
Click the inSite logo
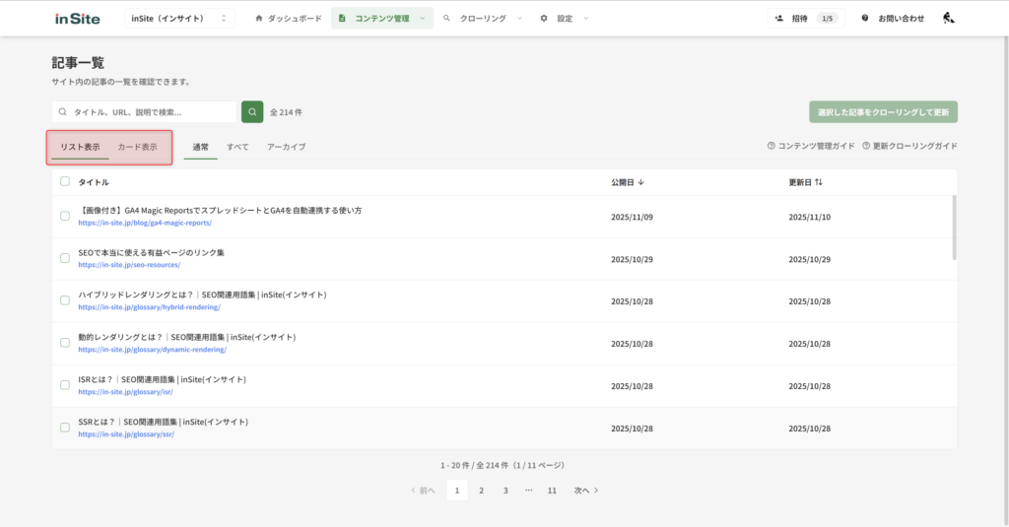pyautogui.click(x=77, y=19)
